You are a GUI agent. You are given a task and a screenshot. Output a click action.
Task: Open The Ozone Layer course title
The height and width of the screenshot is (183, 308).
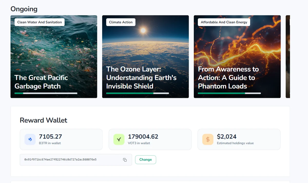pos(141,78)
